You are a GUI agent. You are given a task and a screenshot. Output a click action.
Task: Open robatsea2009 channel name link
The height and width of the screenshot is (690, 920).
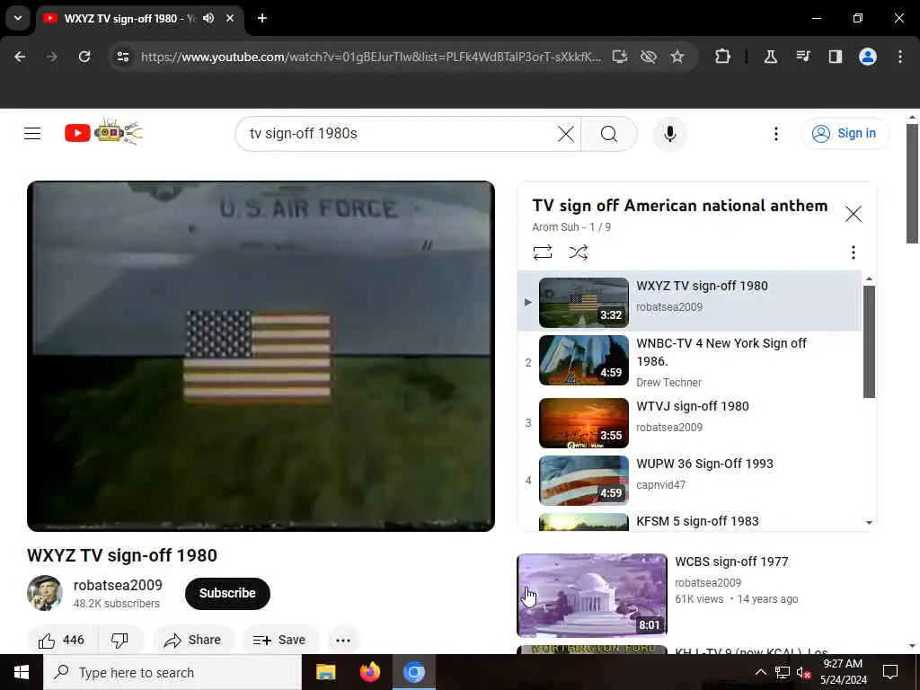tap(118, 585)
